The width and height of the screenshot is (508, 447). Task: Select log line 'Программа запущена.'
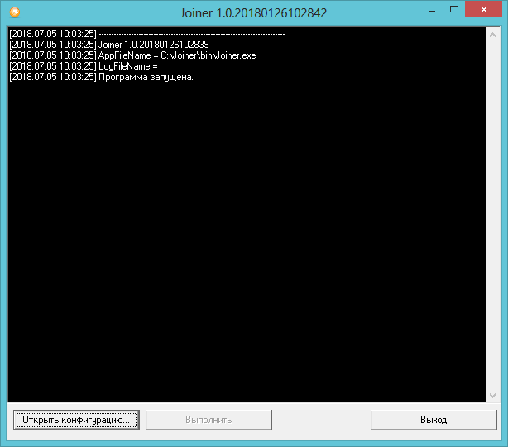101,77
